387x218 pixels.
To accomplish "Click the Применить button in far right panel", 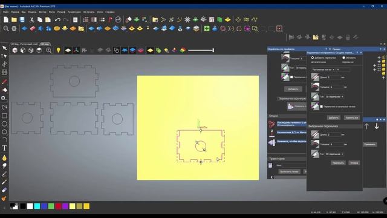I will 369,144.
